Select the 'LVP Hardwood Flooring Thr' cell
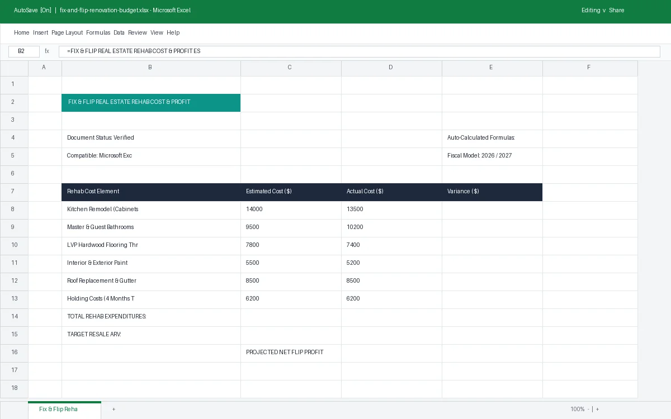 tap(151, 246)
